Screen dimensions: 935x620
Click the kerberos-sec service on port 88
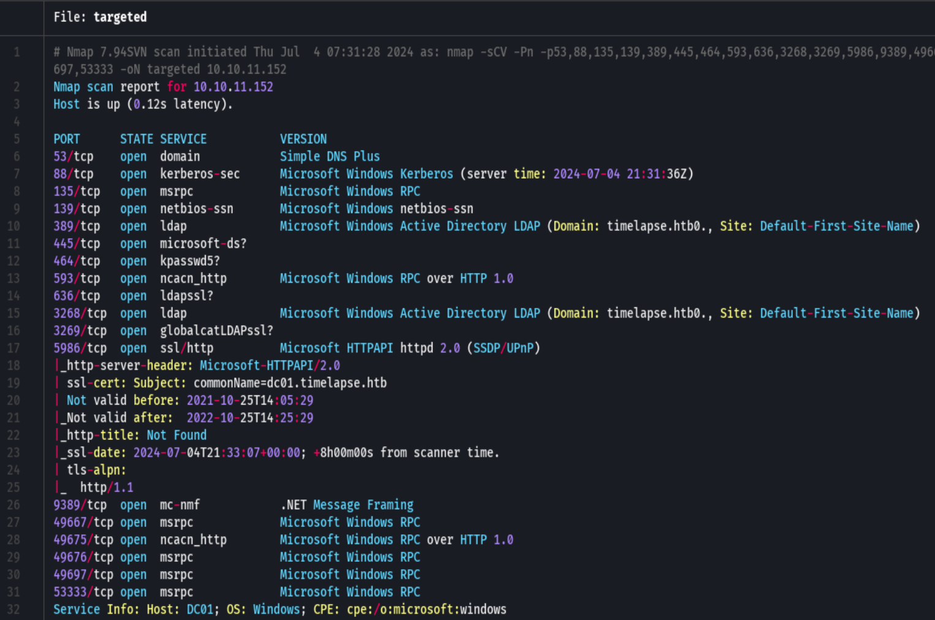[x=200, y=174]
